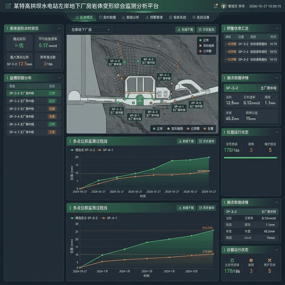Viewport: 285px width, 285px height.
Task: Download data for the chart with 0–20 axis
Action: pyautogui.click(x=186, y=141)
